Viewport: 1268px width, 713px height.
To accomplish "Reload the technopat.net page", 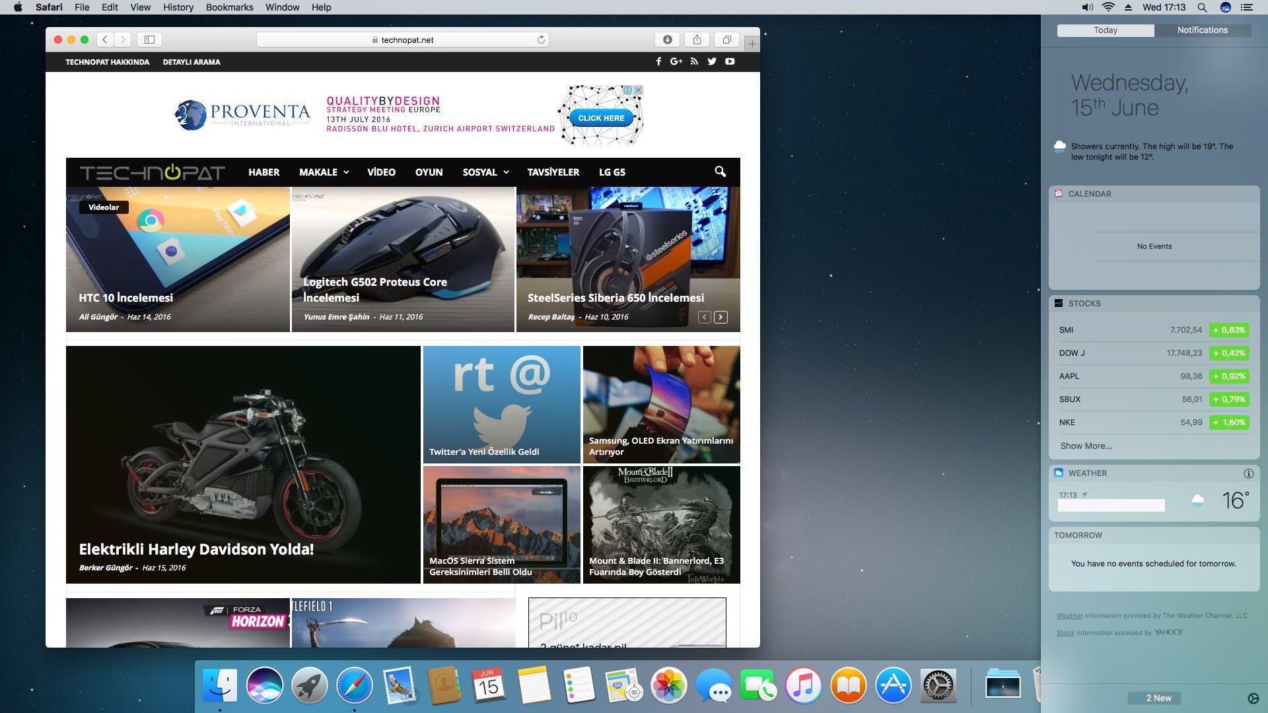I will [541, 40].
